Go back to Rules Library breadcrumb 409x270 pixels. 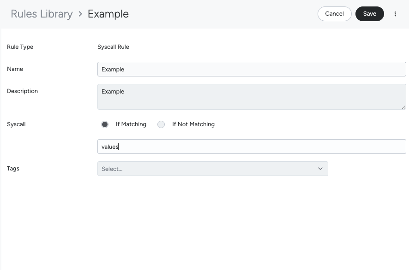point(42,14)
